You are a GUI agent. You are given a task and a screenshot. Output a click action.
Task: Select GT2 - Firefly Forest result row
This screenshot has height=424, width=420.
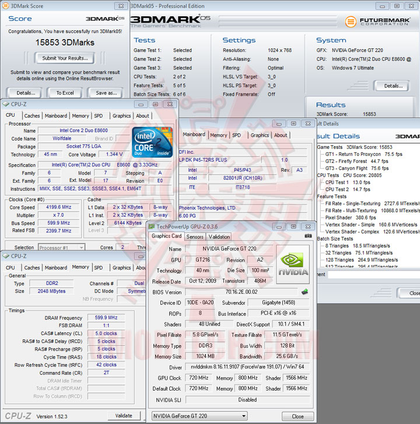(356, 161)
